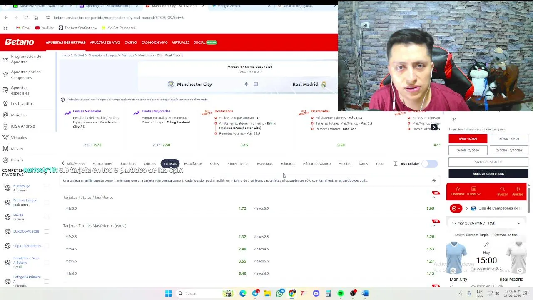Click the Betano logo

point(20,42)
